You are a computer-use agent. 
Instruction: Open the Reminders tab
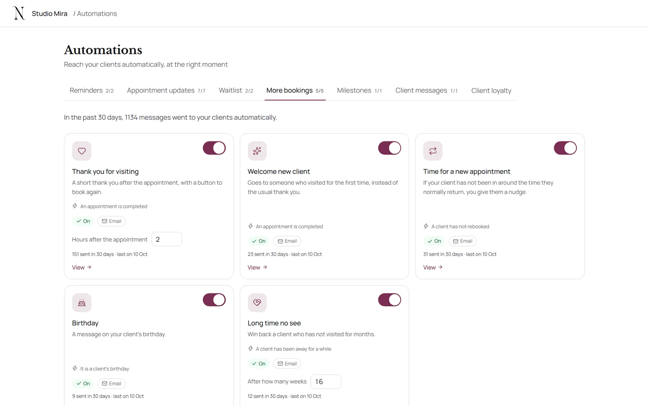point(92,91)
